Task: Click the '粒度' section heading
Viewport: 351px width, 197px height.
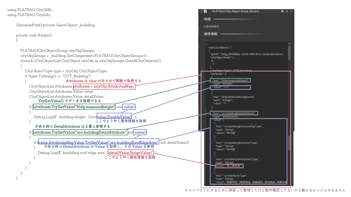Action: [x=207, y=19]
